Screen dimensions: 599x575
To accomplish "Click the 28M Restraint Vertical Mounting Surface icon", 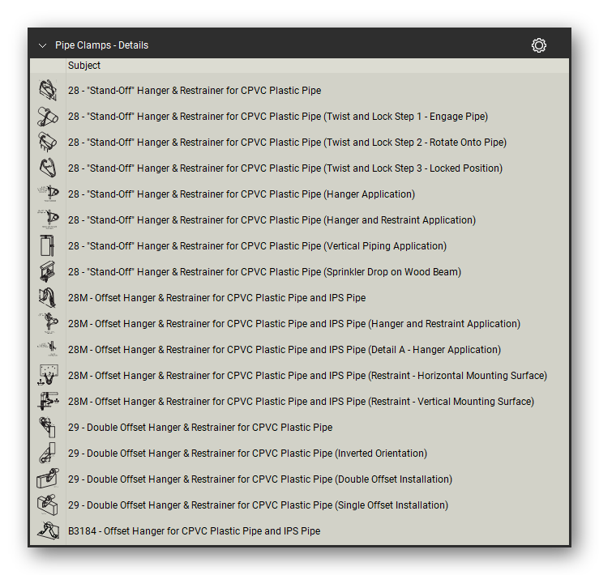I will [48, 401].
